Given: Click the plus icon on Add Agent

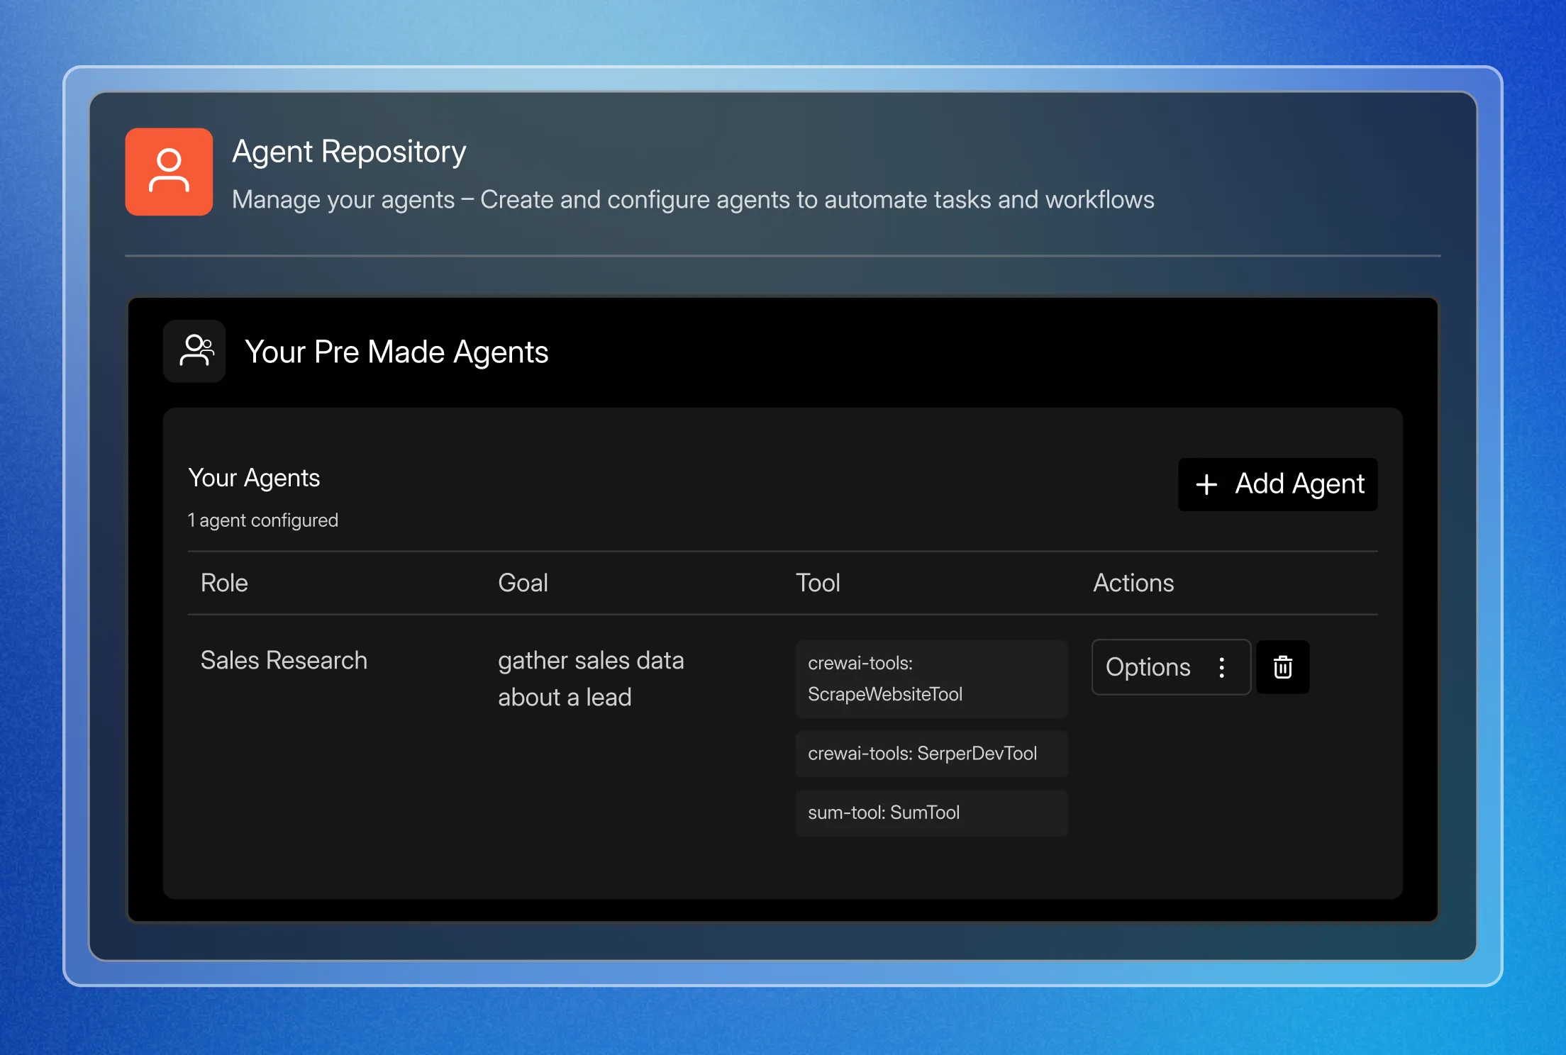Looking at the screenshot, I should click(1206, 485).
